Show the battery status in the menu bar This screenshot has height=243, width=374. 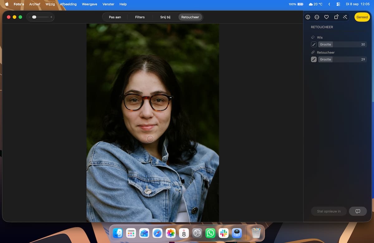(296, 4)
